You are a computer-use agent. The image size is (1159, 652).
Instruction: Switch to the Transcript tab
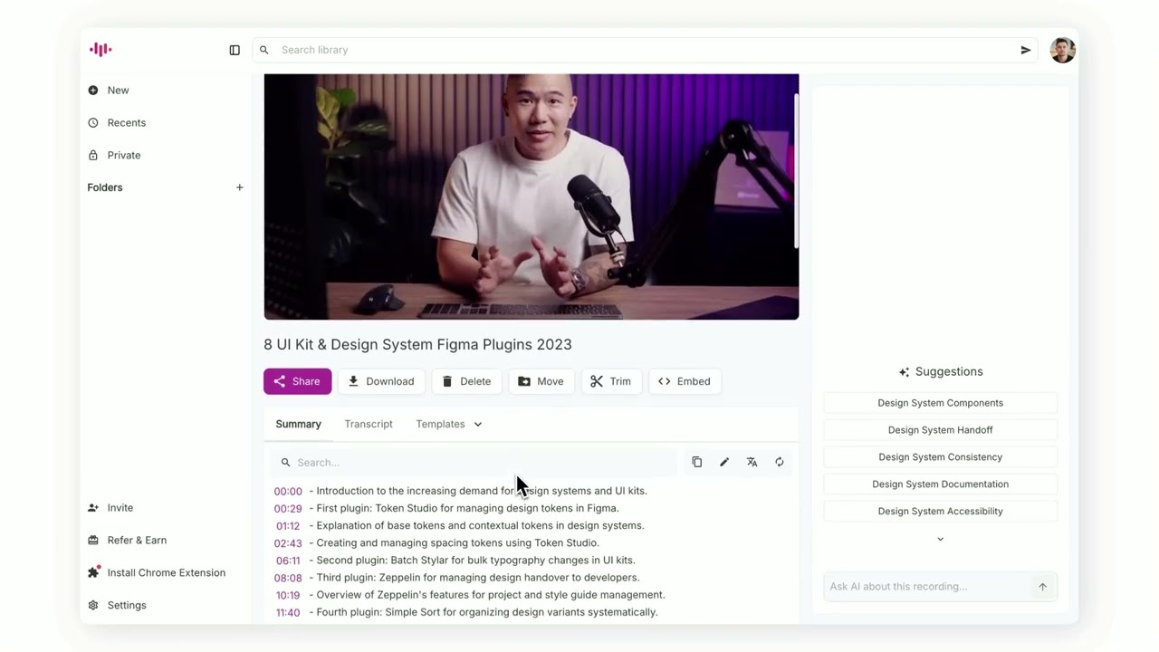tap(368, 424)
